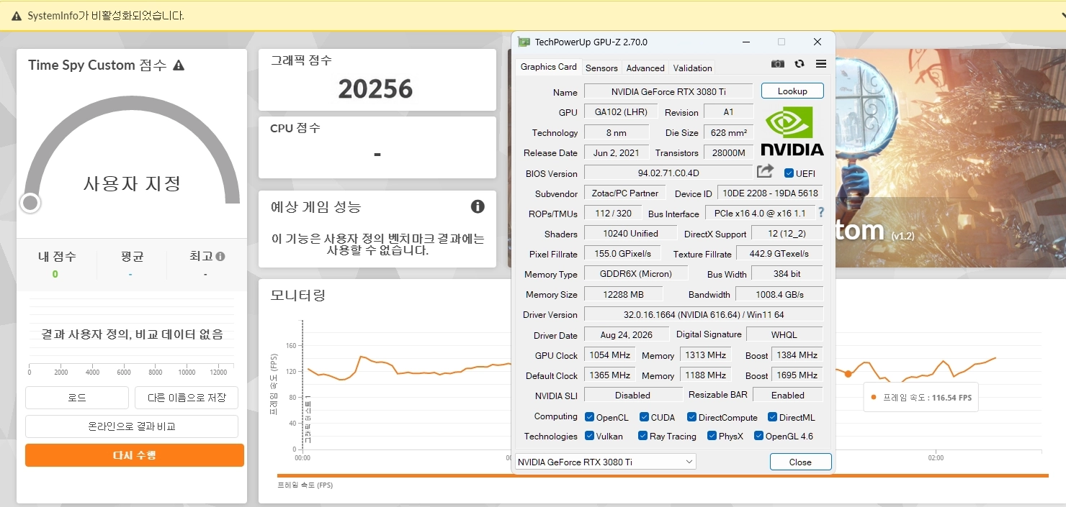Refresh GPU-Z data with the reload icon
The image size is (1066, 507).
[799, 64]
